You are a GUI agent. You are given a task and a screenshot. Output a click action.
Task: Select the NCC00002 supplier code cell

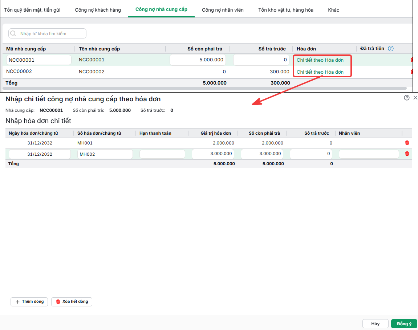tap(19, 72)
